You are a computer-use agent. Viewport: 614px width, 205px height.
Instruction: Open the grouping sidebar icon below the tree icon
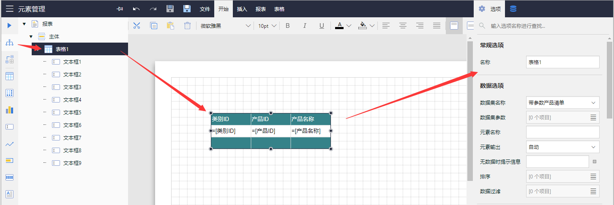9,59
